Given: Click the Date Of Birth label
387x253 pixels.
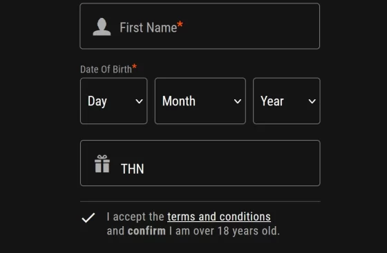Looking at the screenshot, I should click(x=106, y=70).
